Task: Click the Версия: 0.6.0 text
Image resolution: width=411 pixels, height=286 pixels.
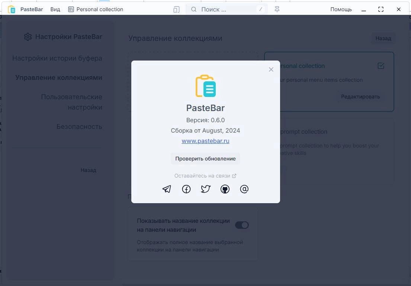Action: tap(205, 120)
